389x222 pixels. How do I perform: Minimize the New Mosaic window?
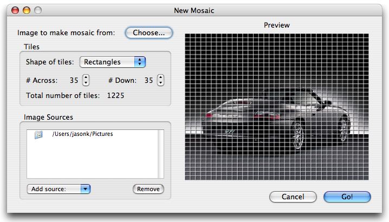pos(27,10)
